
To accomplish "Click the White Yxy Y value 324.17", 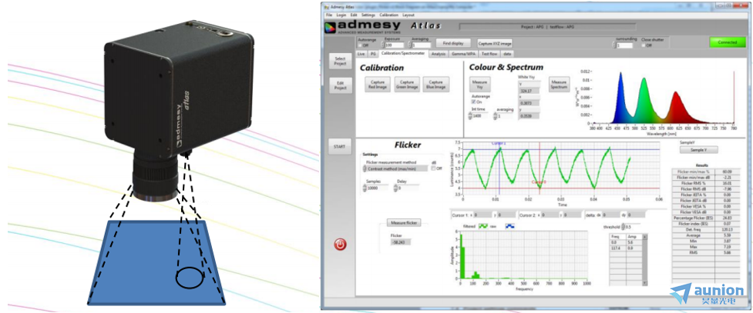I will (x=529, y=90).
